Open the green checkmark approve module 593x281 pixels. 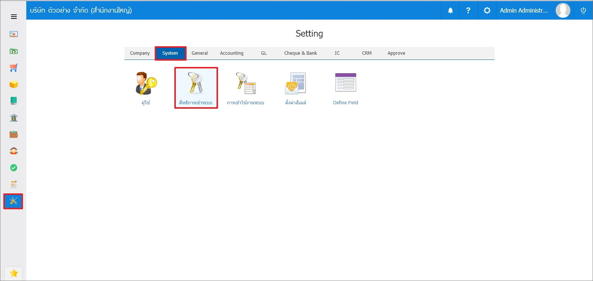pyautogui.click(x=14, y=168)
